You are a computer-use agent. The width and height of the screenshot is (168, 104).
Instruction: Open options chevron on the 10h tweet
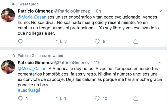tap(160, 11)
